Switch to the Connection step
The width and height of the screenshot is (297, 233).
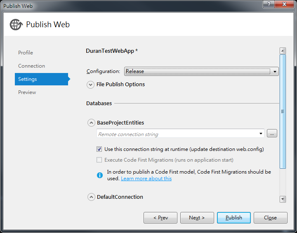pyautogui.click(x=32, y=66)
